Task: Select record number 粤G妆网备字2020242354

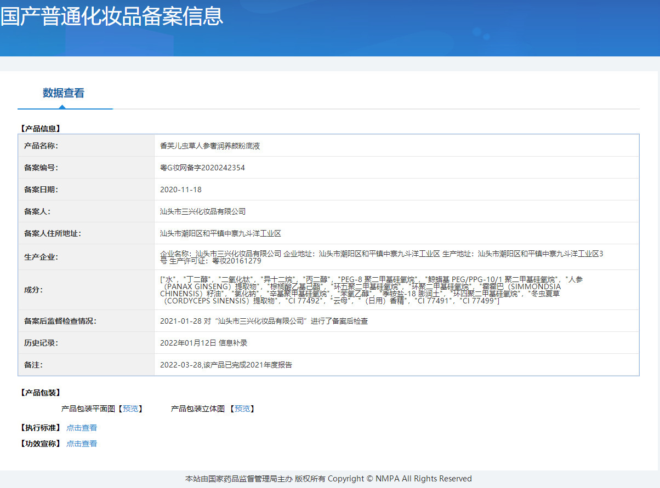Action: [202, 168]
